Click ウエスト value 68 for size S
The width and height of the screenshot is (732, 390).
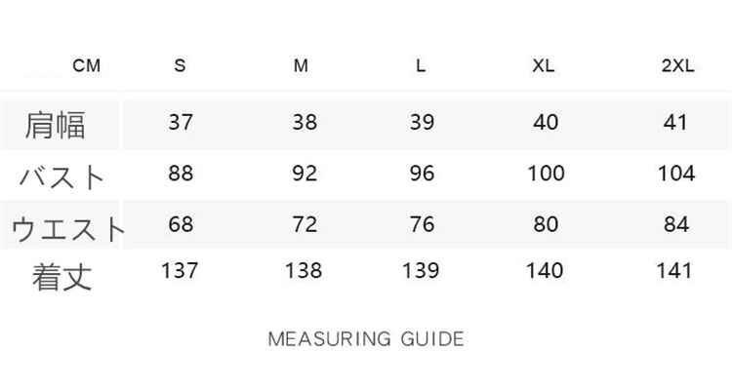[181, 225]
